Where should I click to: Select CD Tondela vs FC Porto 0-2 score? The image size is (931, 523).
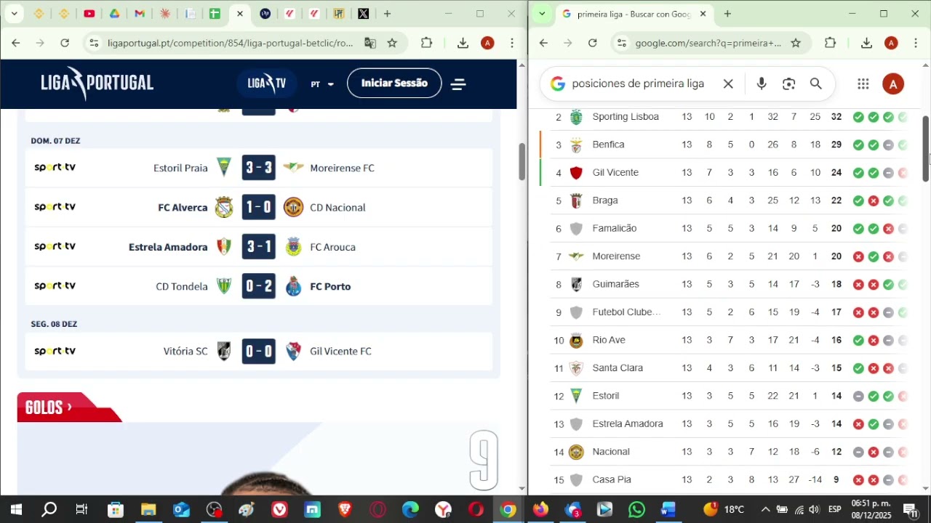tap(259, 286)
